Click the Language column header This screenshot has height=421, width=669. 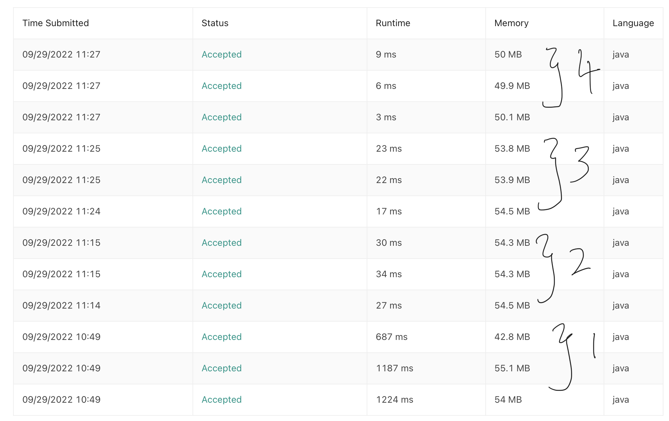click(x=633, y=23)
